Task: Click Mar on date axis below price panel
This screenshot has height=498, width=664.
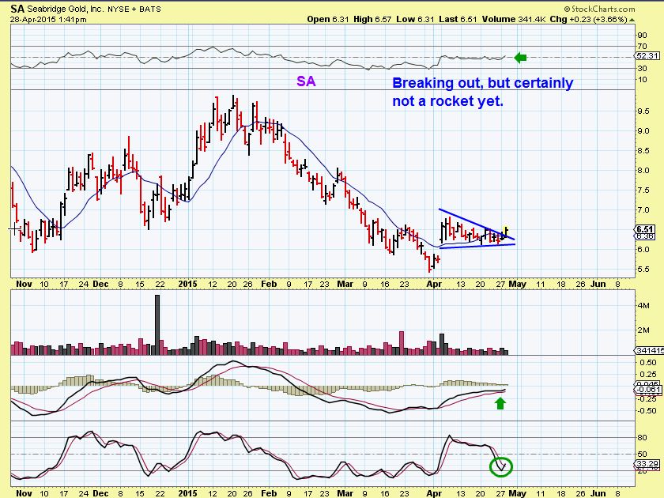Action: (345, 284)
